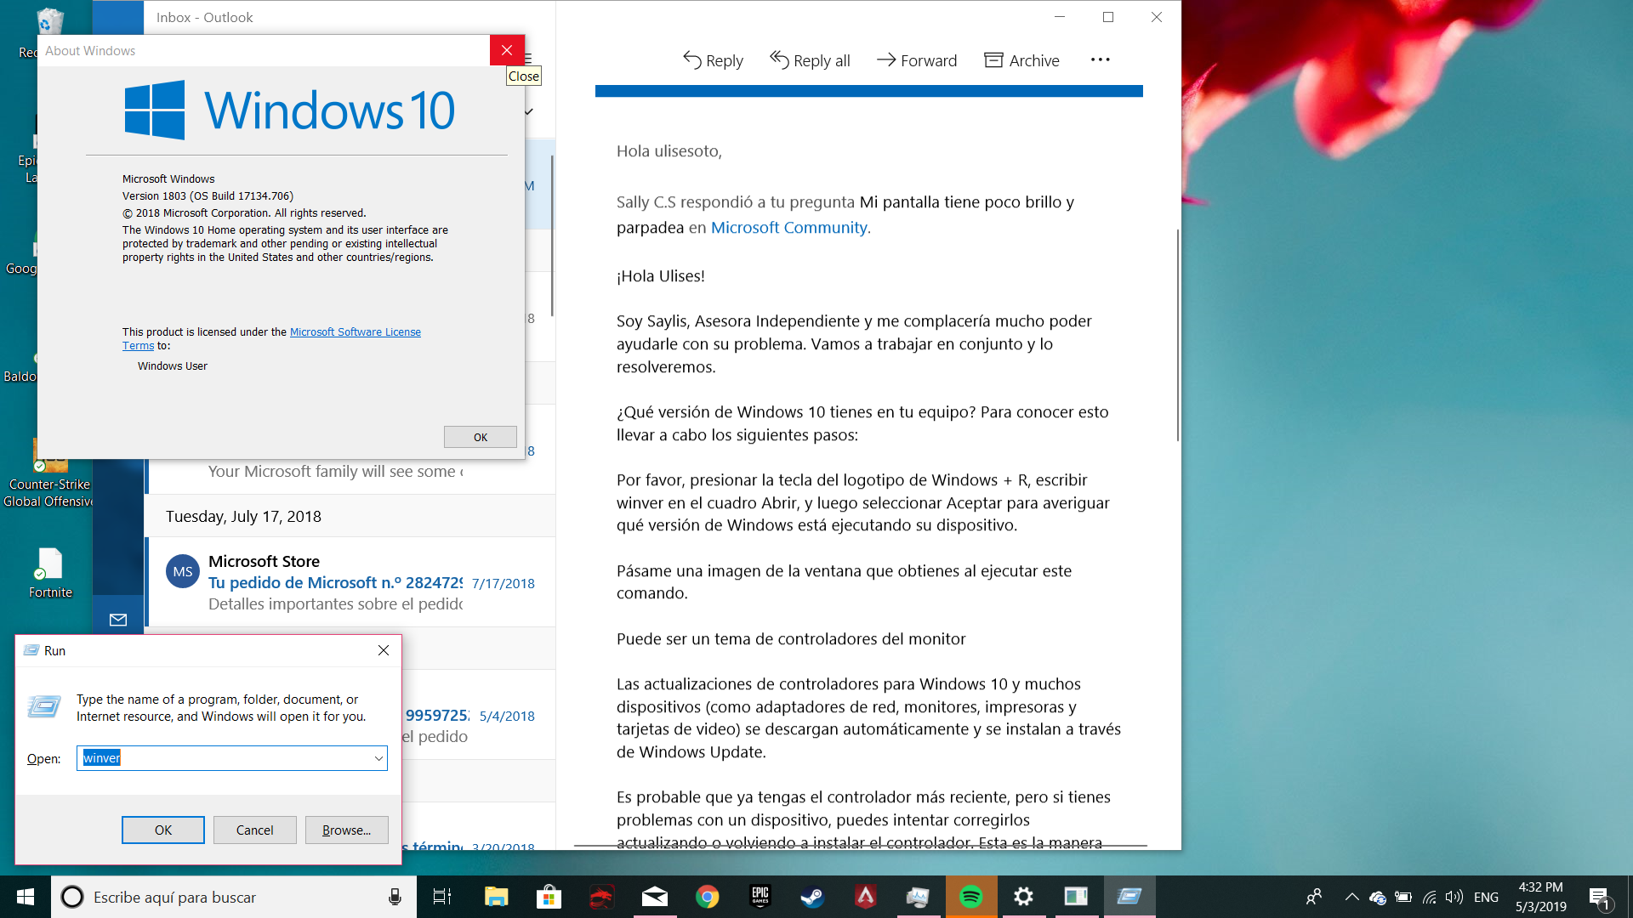Open Microsoft Store from the taskbar
This screenshot has height=918, width=1633.
(549, 897)
